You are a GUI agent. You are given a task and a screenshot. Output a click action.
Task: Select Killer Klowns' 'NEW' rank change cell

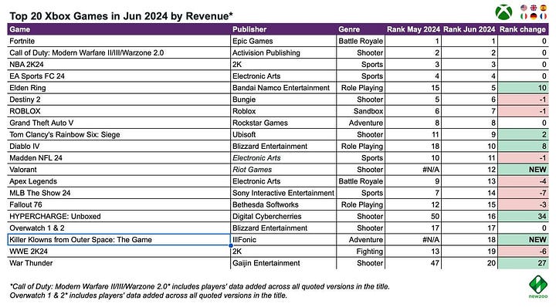pyautogui.click(x=523, y=240)
